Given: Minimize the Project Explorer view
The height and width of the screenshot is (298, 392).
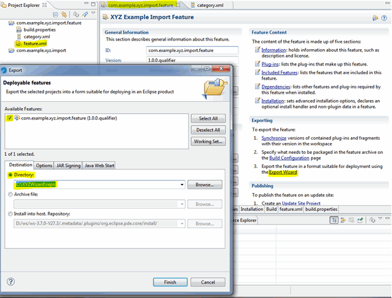Looking at the screenshot, I should pos(86,3).
